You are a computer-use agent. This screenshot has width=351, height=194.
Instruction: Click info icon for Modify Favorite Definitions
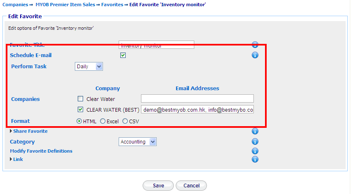click(x=255, y=151)
